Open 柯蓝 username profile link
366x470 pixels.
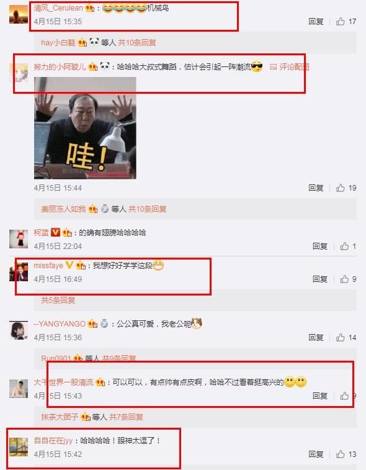41,232
